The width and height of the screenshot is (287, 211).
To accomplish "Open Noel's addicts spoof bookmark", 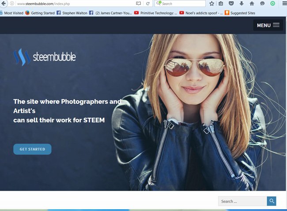I will (201, 13).
